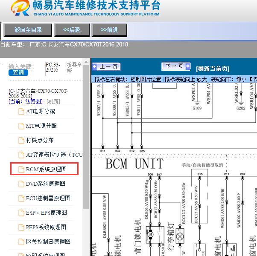Click the D06 connector pin label
257x256 pixels.
150,175
